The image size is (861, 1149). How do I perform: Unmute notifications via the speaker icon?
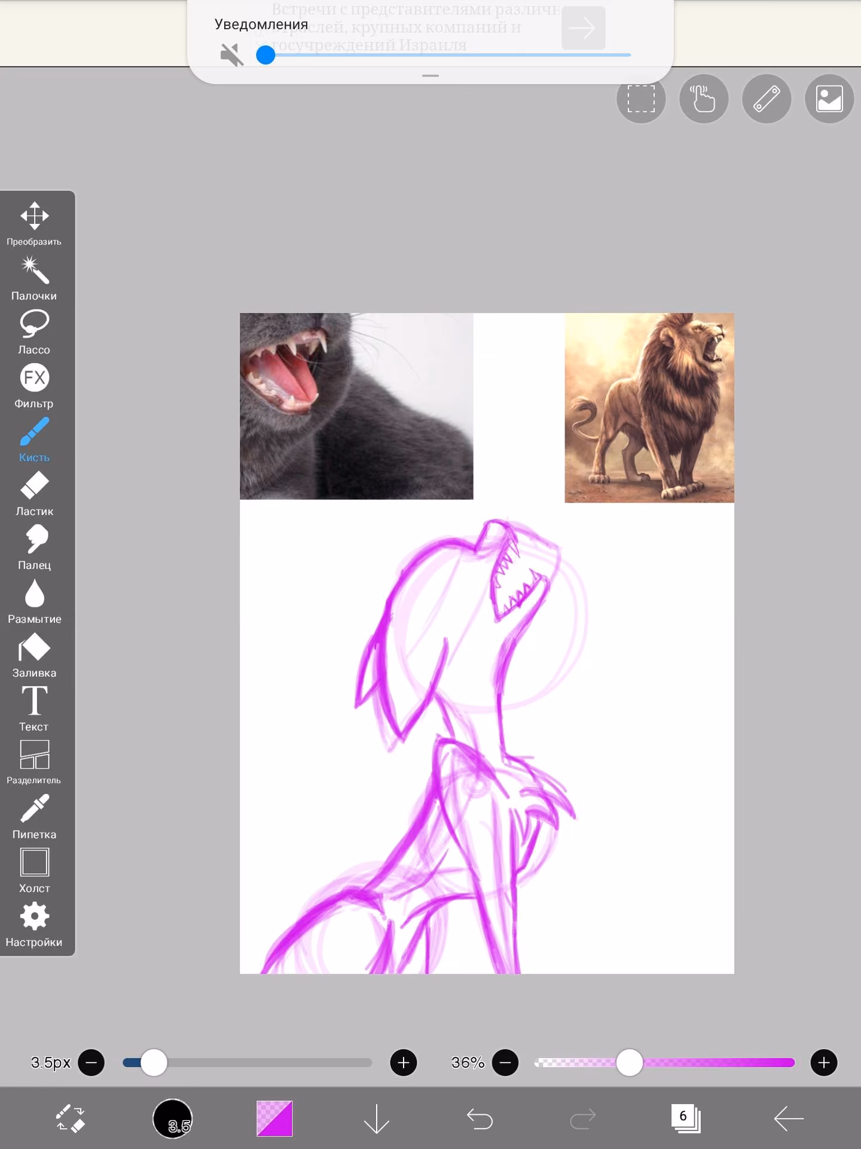231,55
